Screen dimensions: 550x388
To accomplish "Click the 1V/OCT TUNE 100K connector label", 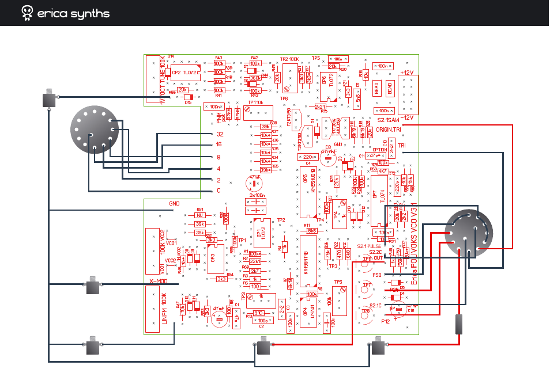I will [x=163, y=80].
